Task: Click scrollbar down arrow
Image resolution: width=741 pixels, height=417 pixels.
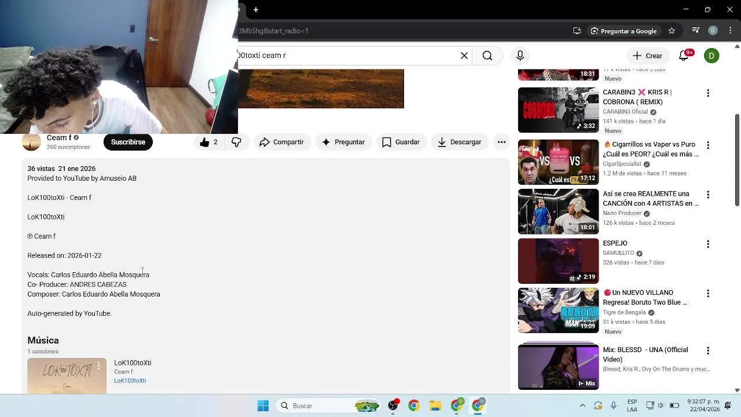Action: (737, 390)
